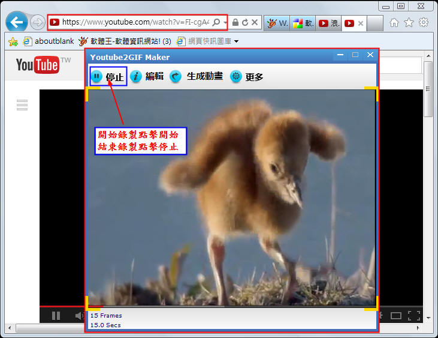The width and height of the screenshot is (438, 338).
Task: Open the aboutblank favorites link
Action: click(x=47, y=41)
